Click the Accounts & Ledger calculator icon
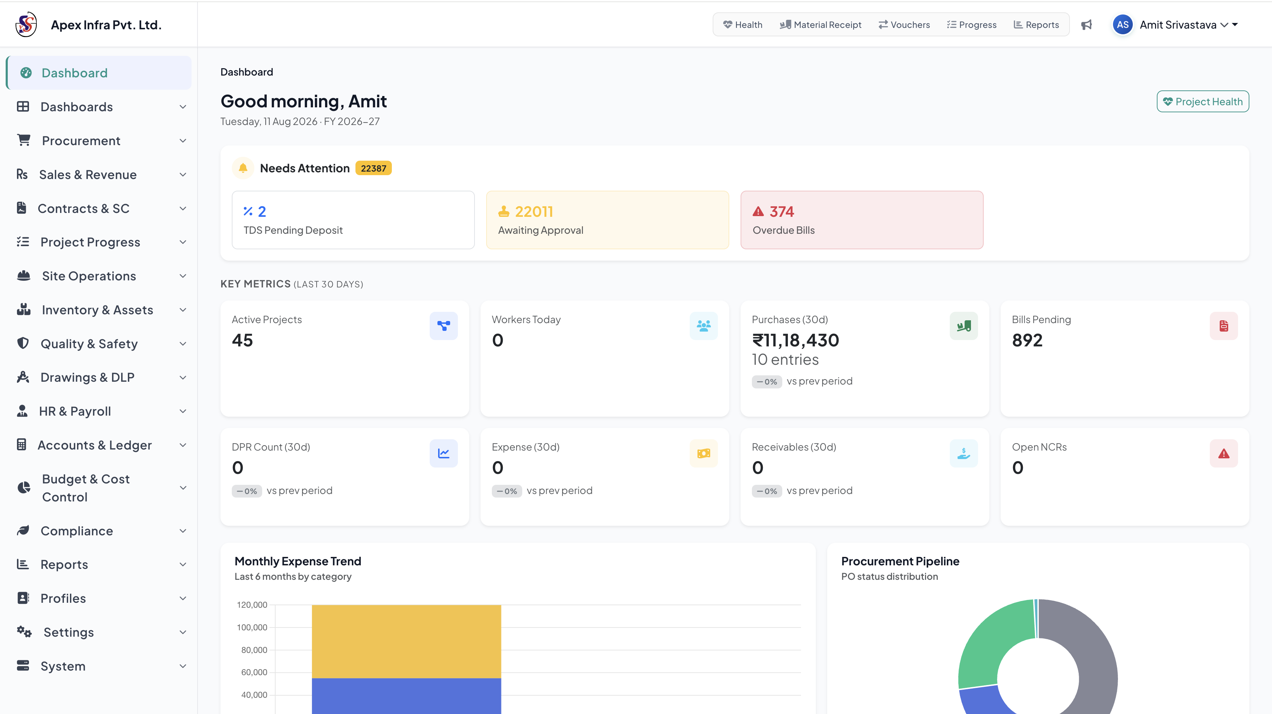 click(22, 445)
